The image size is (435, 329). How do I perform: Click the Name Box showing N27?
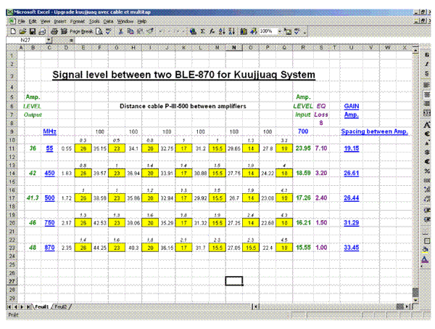click(26, 40)
